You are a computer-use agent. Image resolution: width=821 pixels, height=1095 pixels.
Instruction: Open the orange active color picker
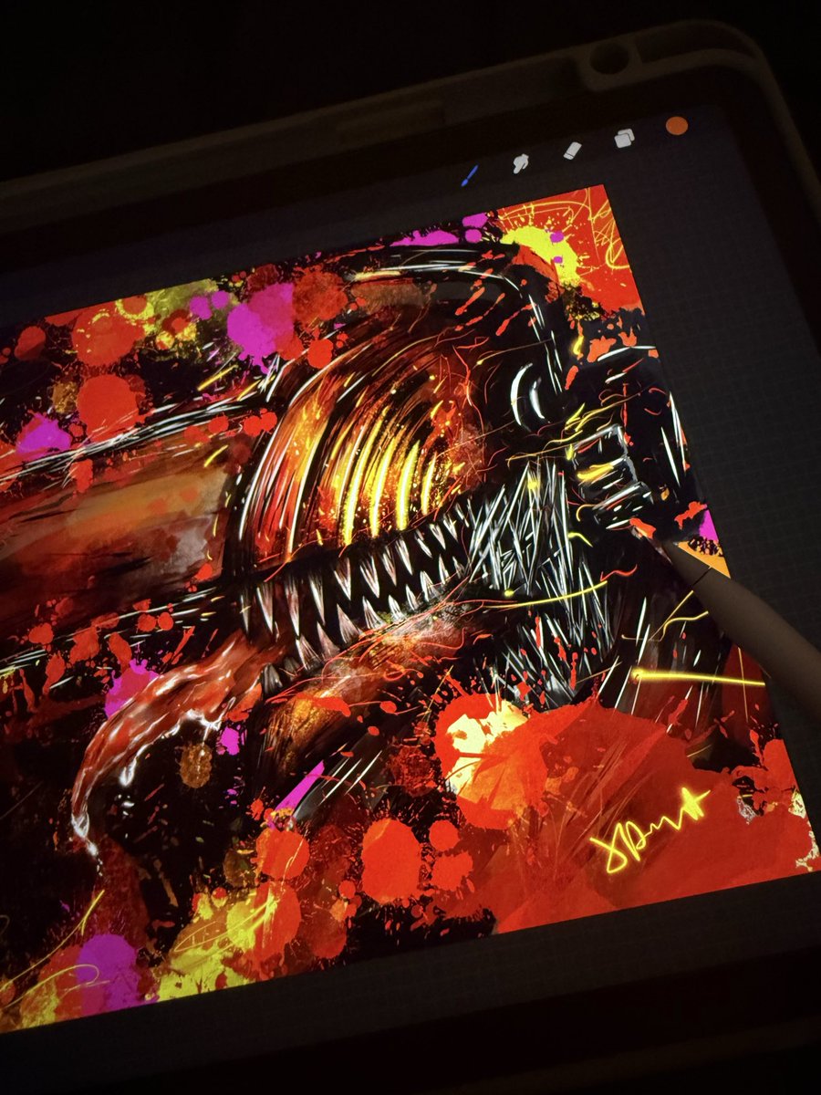tap(676, 126)
